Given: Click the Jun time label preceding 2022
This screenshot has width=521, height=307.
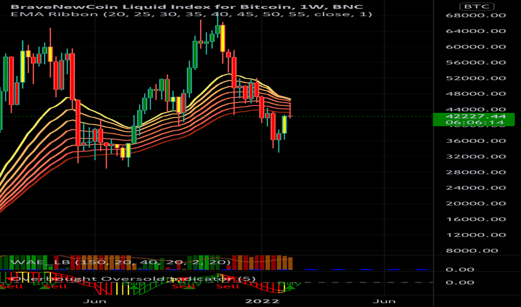Looking at the screenshot, I should tap(94, 301).
